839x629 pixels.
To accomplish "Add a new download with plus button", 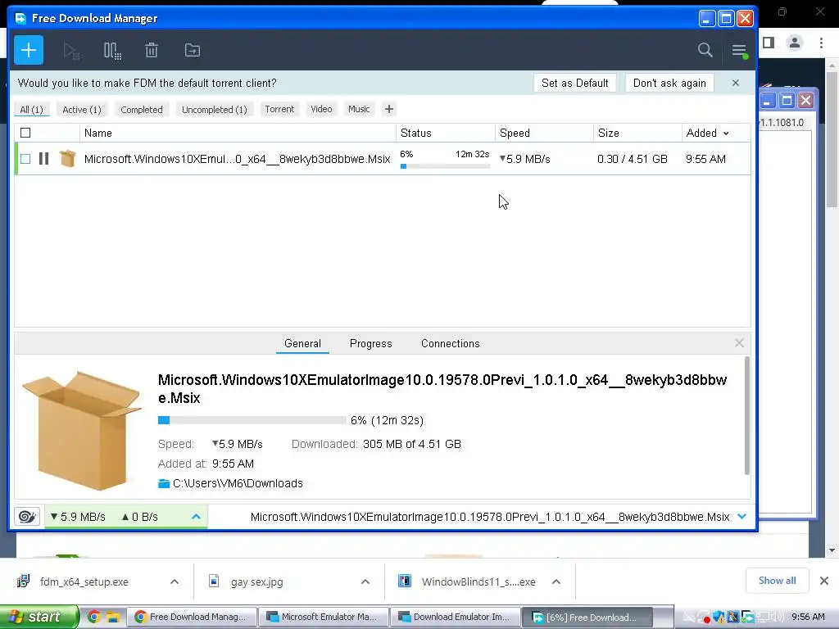I will tap(29, 50).
